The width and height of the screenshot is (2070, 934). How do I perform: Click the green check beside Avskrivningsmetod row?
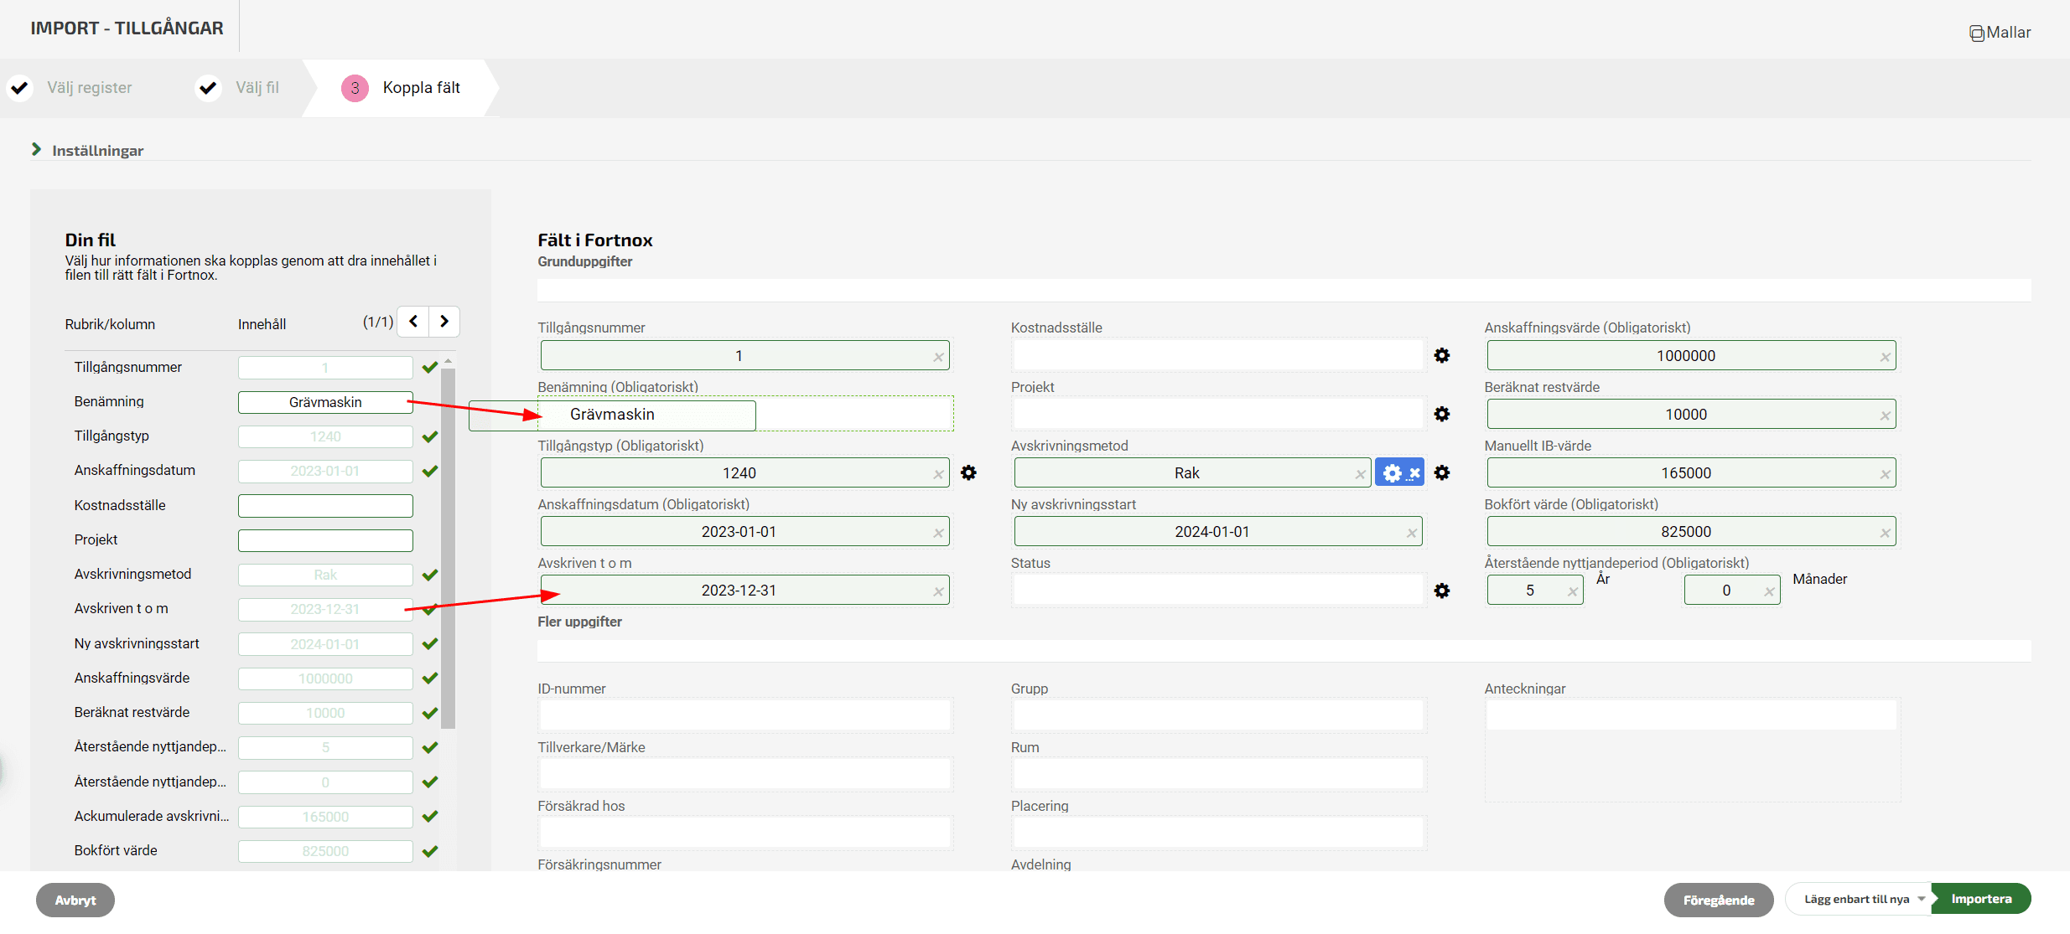[430, 575]
